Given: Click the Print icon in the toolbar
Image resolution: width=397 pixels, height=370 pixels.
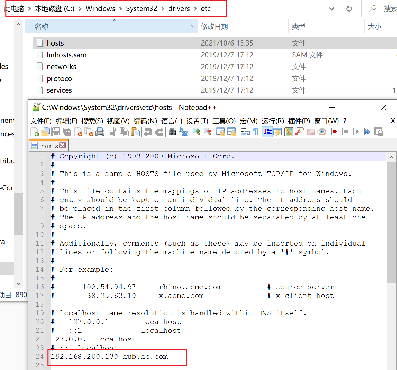Looking at the screenshot, I should tap(100, 132).
